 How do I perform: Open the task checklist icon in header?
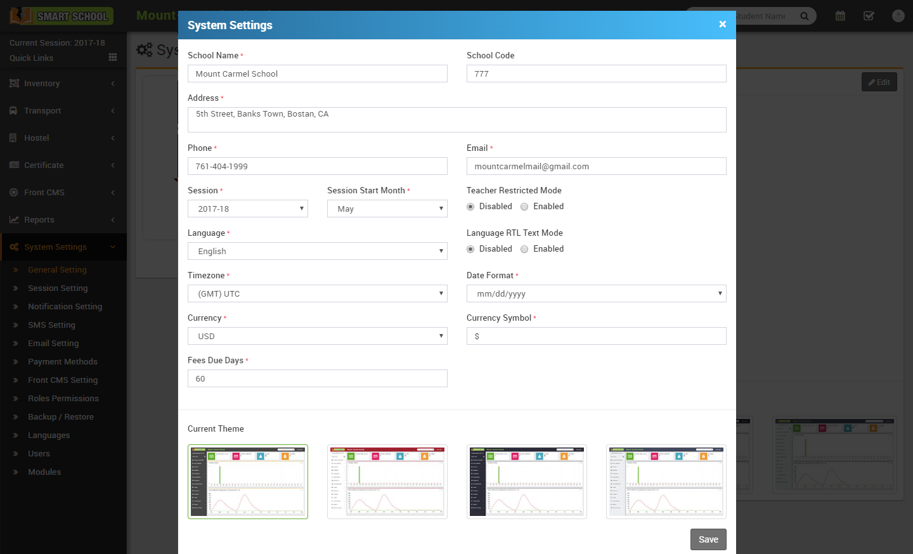pos(869,16)
